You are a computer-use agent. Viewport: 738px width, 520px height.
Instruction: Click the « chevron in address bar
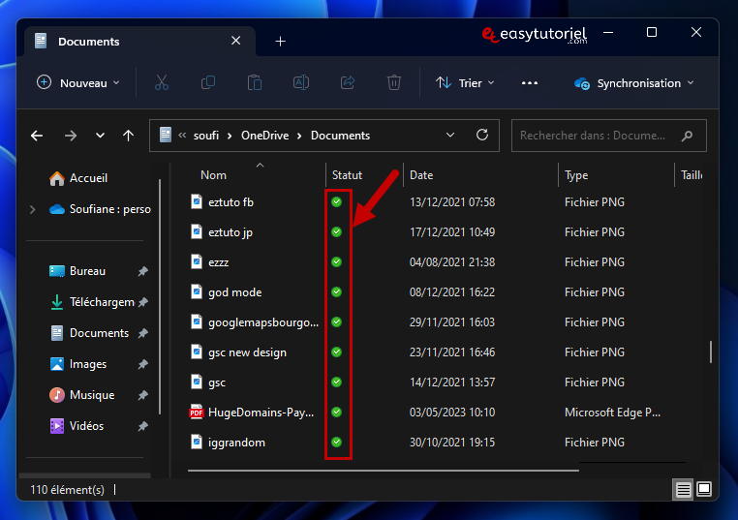coord(182,136)
